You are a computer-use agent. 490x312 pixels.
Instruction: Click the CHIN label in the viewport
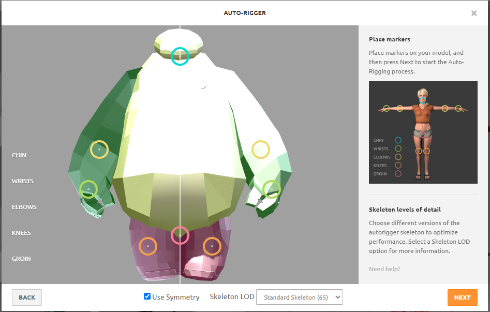(19, 155)
